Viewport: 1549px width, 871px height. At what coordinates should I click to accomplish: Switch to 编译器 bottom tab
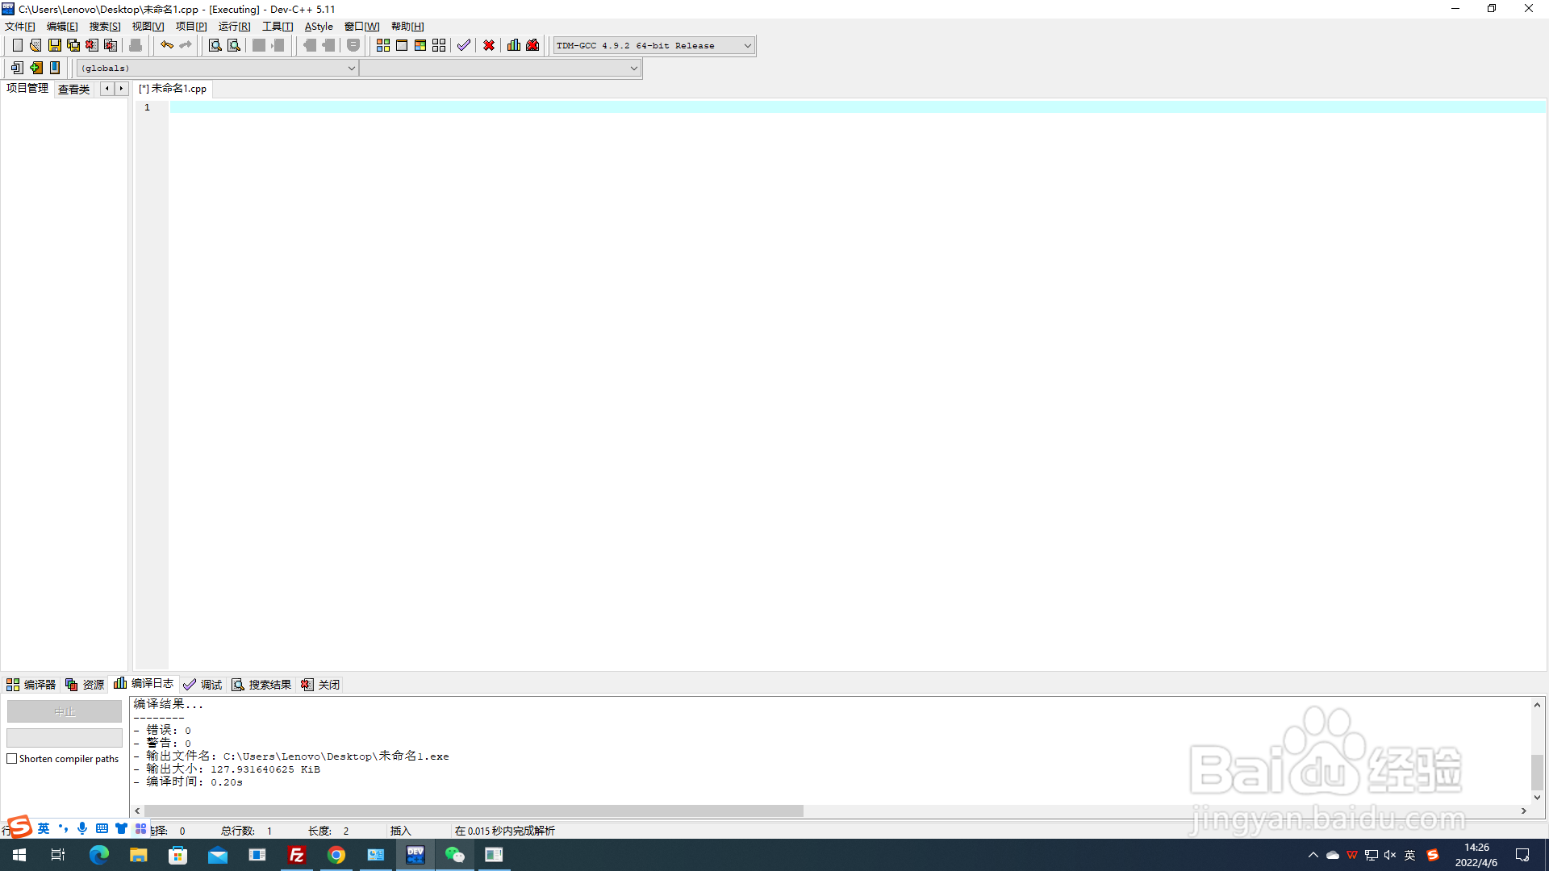point(31,685)
